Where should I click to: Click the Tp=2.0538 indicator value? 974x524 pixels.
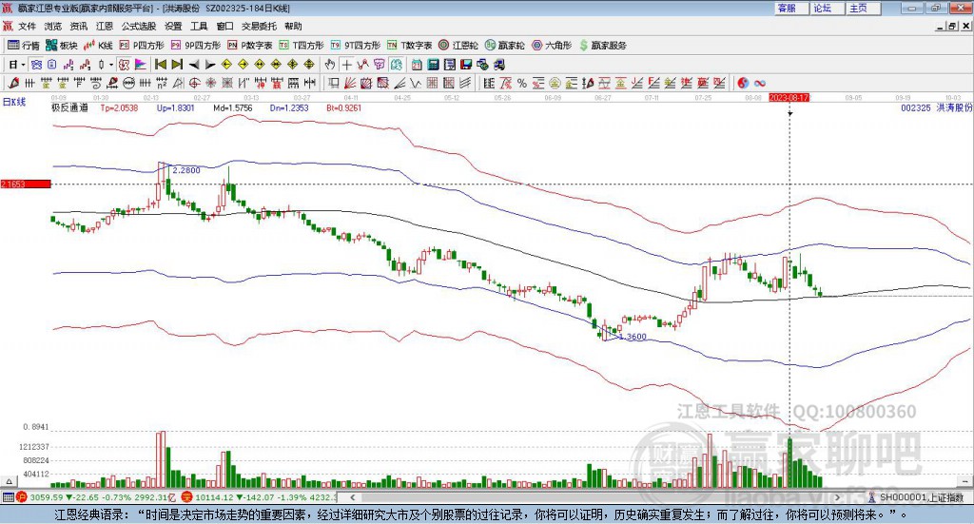coord(119,108)
